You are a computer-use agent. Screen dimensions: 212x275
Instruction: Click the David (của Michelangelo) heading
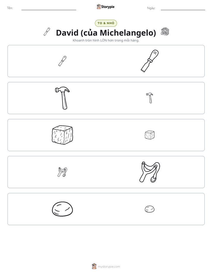[x=106, y=33]
